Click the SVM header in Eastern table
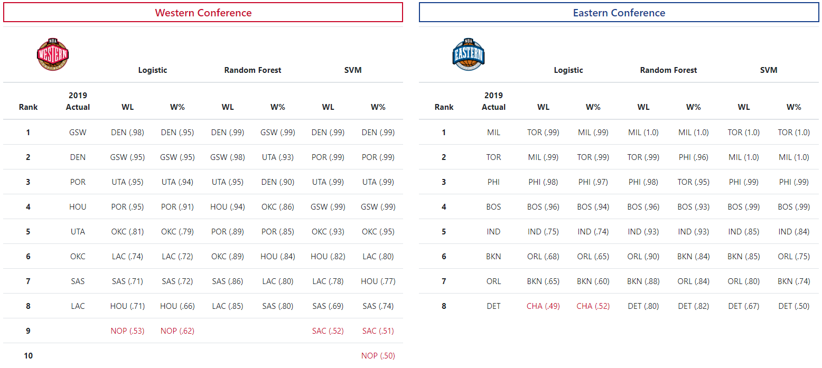The height and width of the screenshot is (368, 822). pos(769,70)
